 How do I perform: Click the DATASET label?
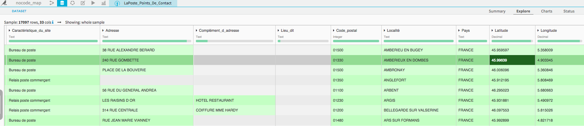(x=19, y=11)
